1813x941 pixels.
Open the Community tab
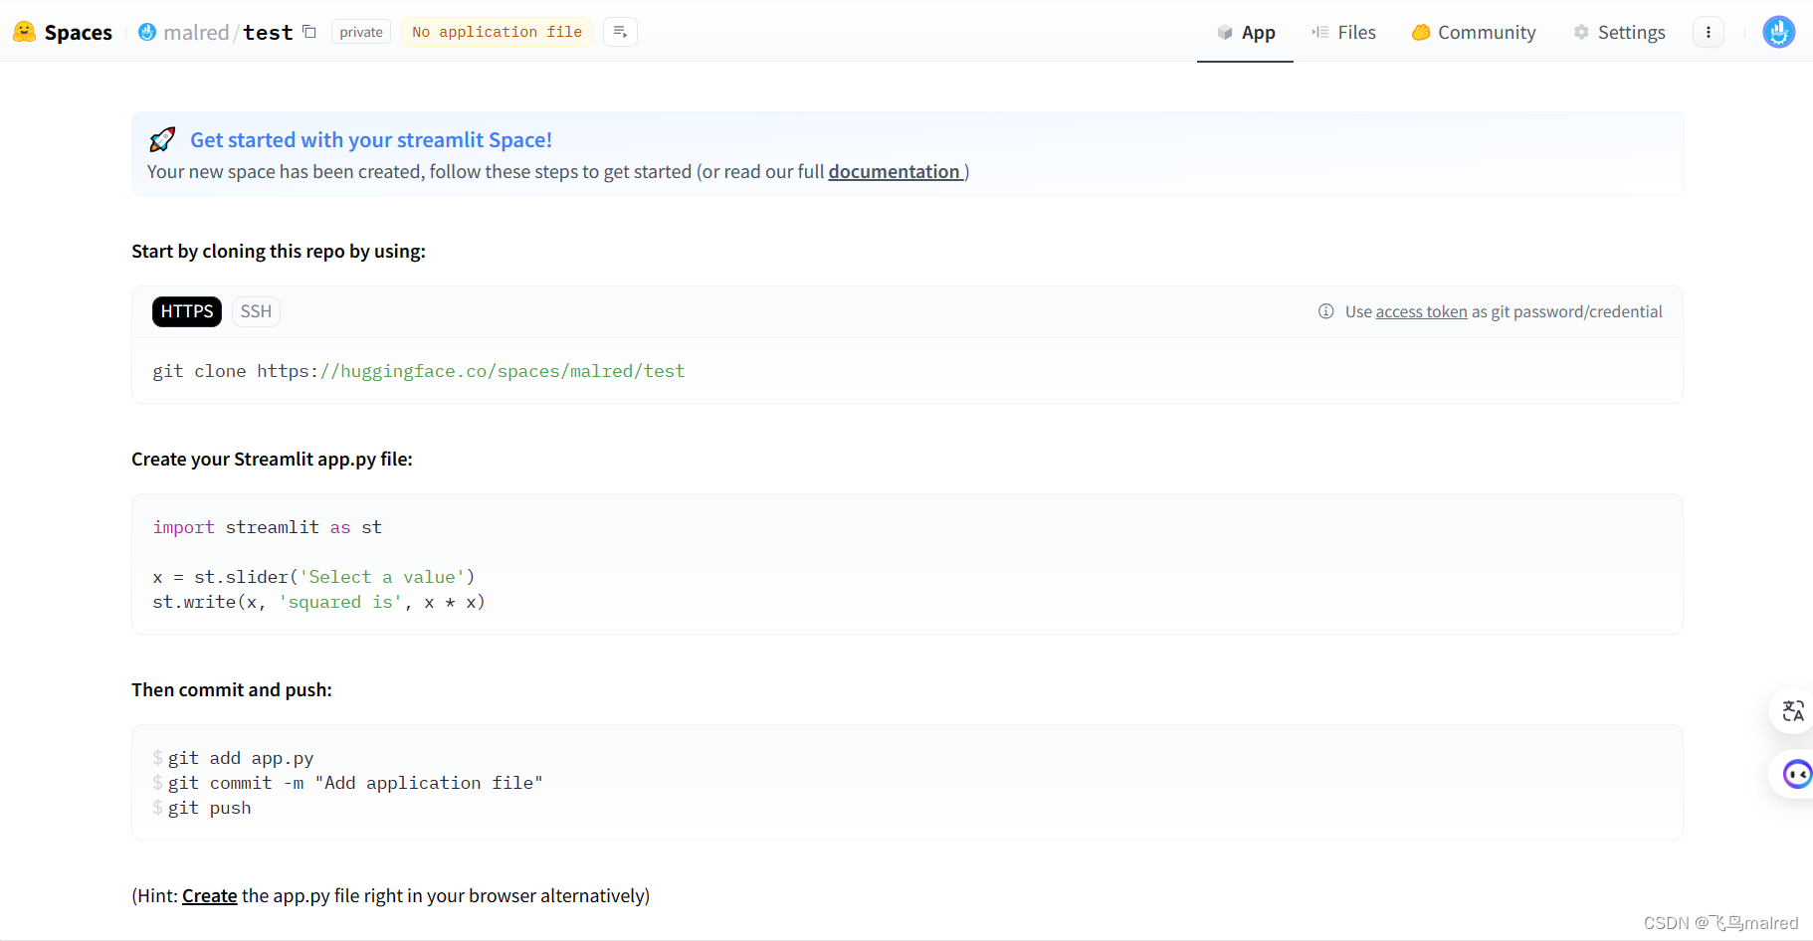click(x=1474, y=32)
